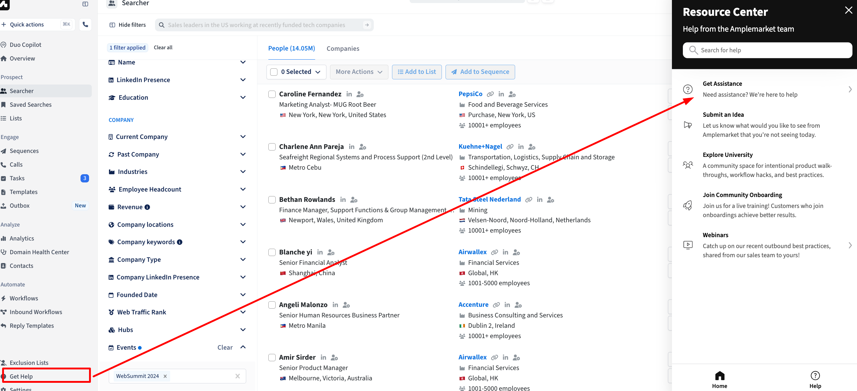Go to Domain Health Center
Image resolution: width=857 pixels, height=391 pixels.
pos(39,252)
